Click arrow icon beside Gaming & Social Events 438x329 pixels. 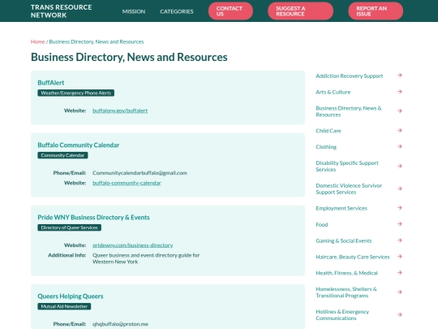tap(400, 240)
